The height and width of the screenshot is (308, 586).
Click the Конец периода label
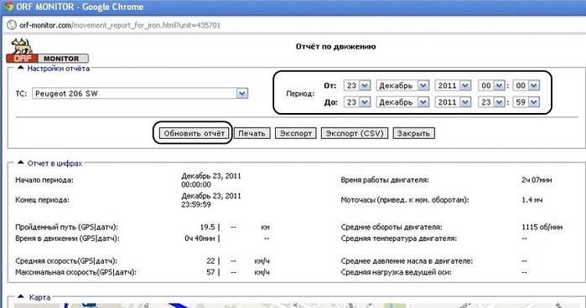pos(42,200)
